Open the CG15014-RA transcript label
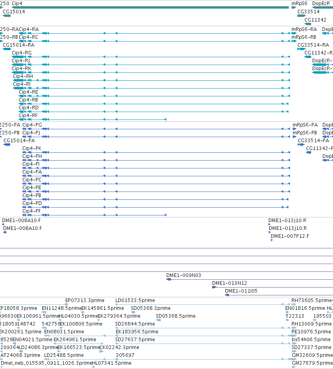333x369 pixels. 18,45
